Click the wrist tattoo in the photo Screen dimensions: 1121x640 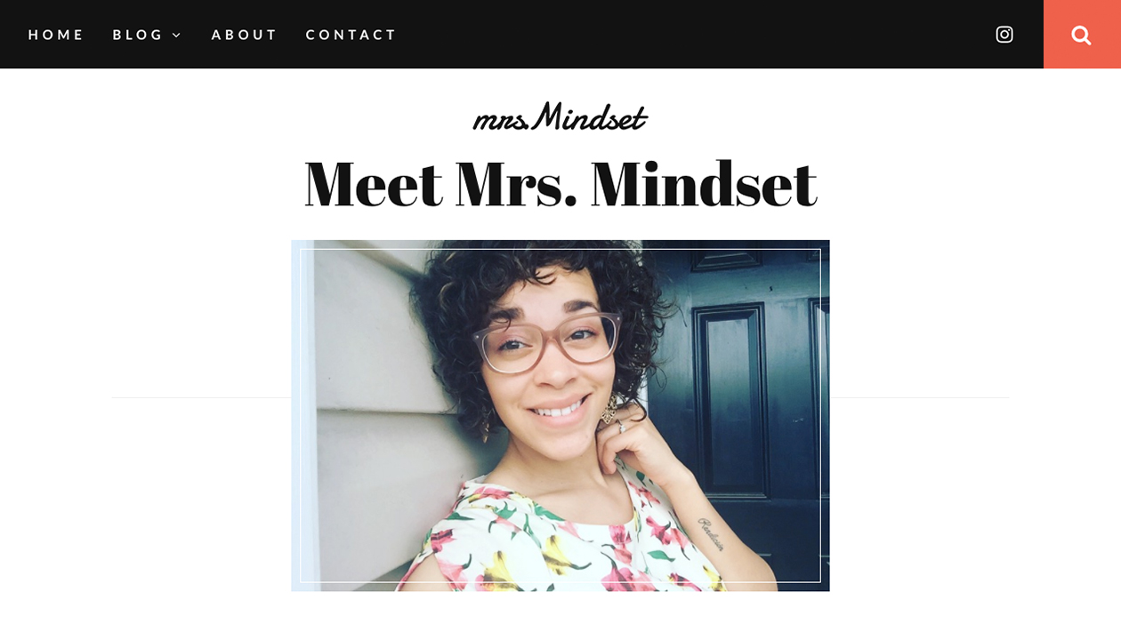(712, 535)
